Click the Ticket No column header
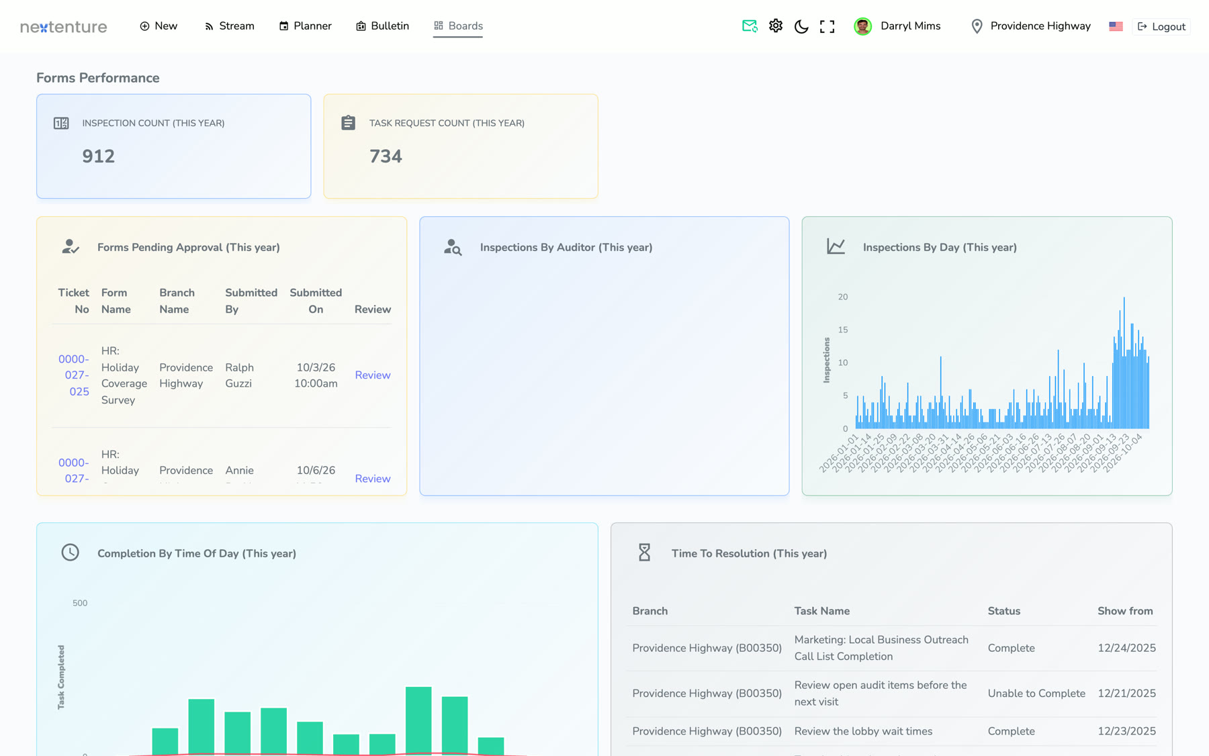The width and height of the screenshot is (1209, 756). [x=74, y=301]
